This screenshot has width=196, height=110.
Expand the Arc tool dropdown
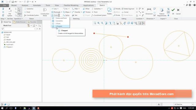click(69, 9)
